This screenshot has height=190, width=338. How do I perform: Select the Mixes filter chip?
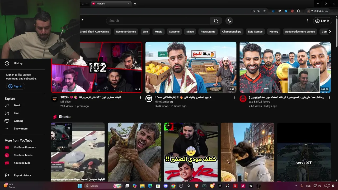(190, 32)
